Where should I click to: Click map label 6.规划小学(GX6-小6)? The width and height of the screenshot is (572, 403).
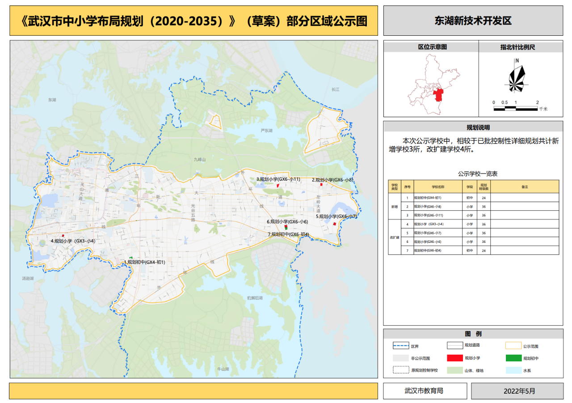pos(287,221)
